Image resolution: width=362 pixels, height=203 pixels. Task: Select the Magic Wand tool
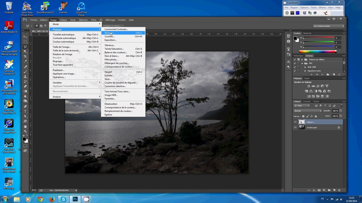[25, 51]
